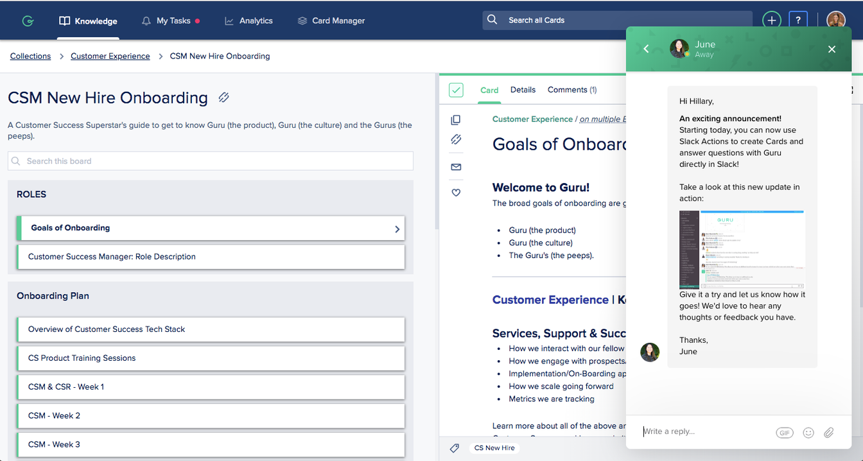Open the help question-mark icon
863x461 pixels.
click(x=798, y=20)
